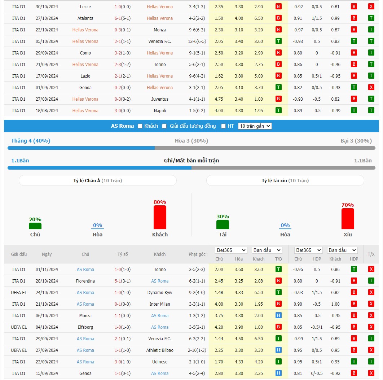383x380 pixels.
Task: Click the Ghi/Mất bàn mỗi trận bar
Action: point(191,168)
